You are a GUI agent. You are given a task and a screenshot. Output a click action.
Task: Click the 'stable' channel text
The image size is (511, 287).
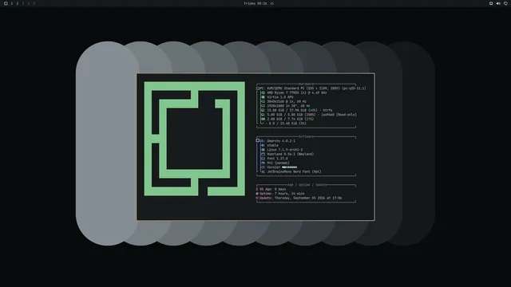[273, 145]
